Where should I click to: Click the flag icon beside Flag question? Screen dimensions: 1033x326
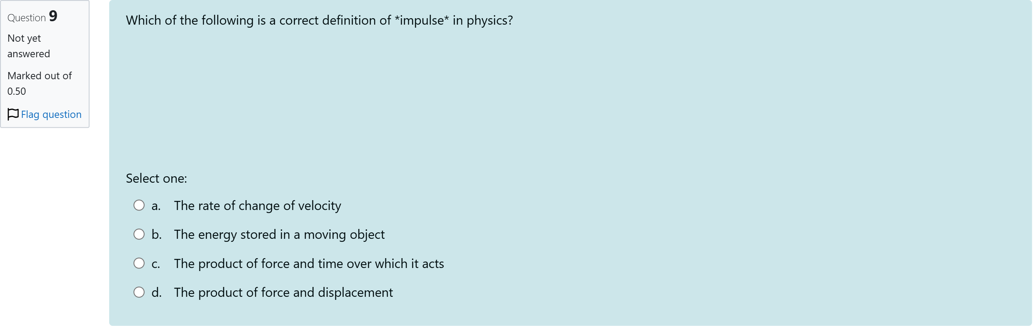(x=13, y=114)
